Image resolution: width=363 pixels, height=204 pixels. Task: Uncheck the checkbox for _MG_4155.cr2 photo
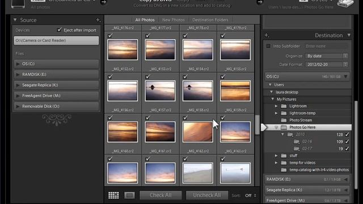223,35
